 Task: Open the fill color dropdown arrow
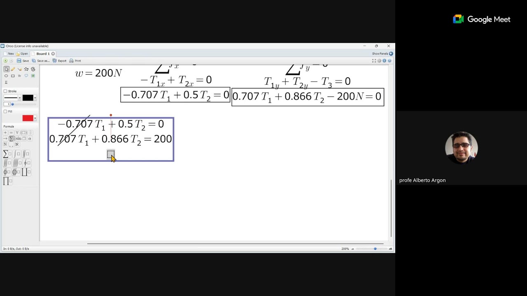35,118
